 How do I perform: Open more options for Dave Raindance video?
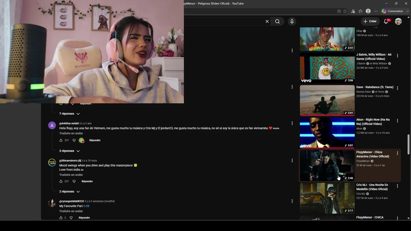point(398,88)
